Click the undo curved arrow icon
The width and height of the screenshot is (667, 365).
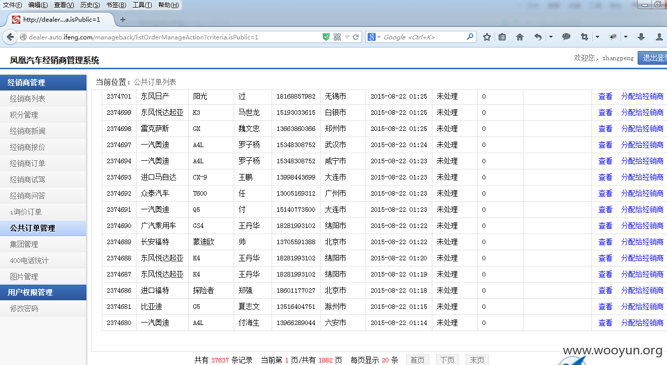[538, 37]
